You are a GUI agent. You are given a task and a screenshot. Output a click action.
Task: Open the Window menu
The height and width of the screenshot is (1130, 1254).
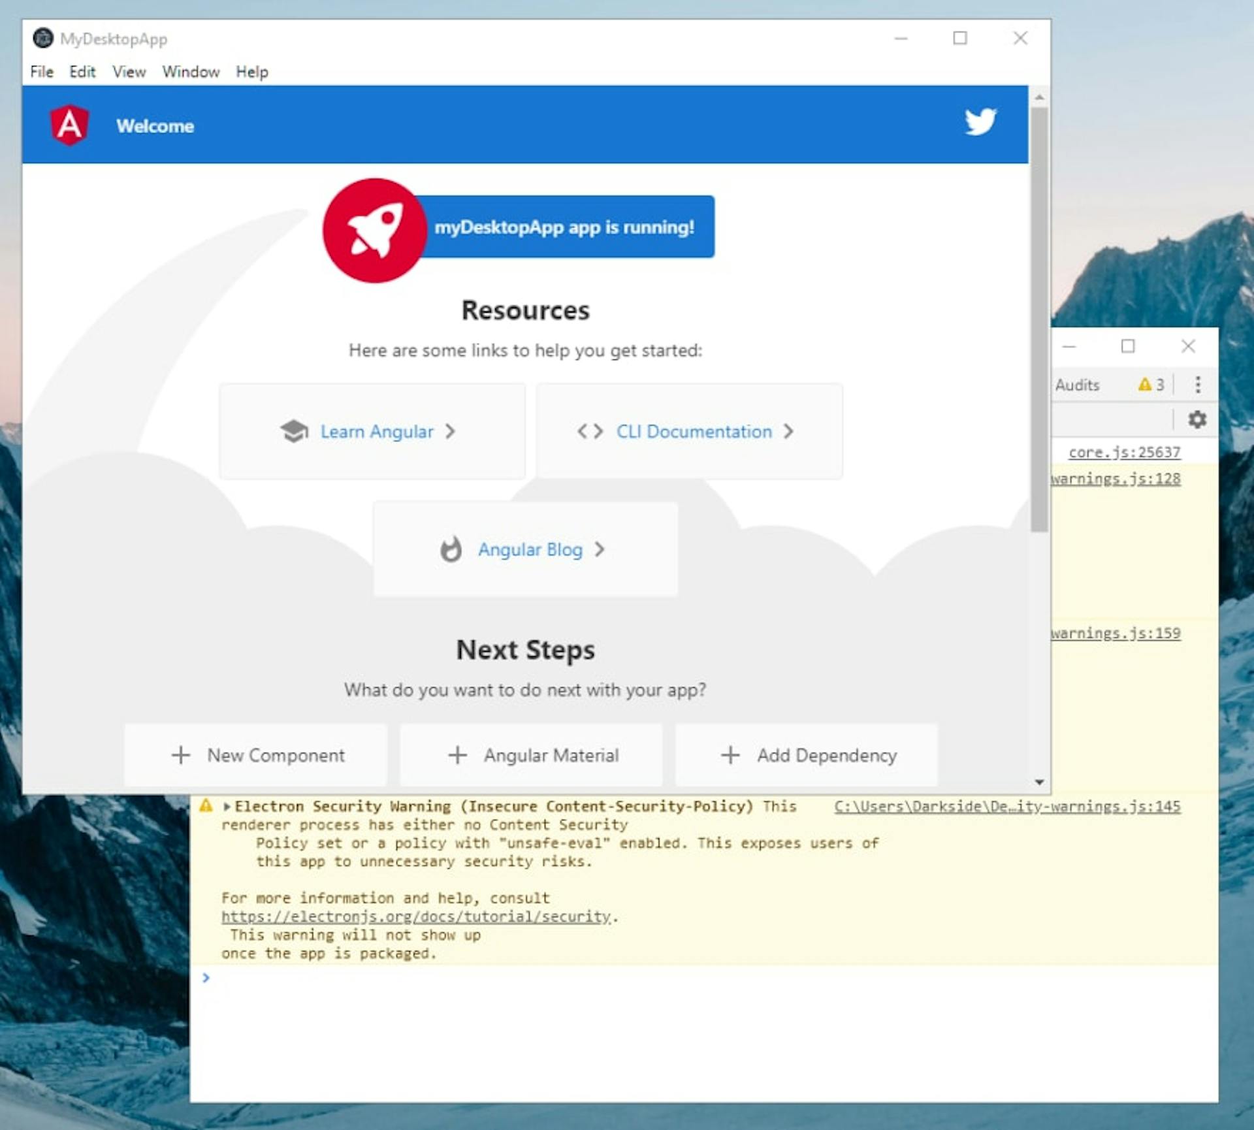(191, 72)
